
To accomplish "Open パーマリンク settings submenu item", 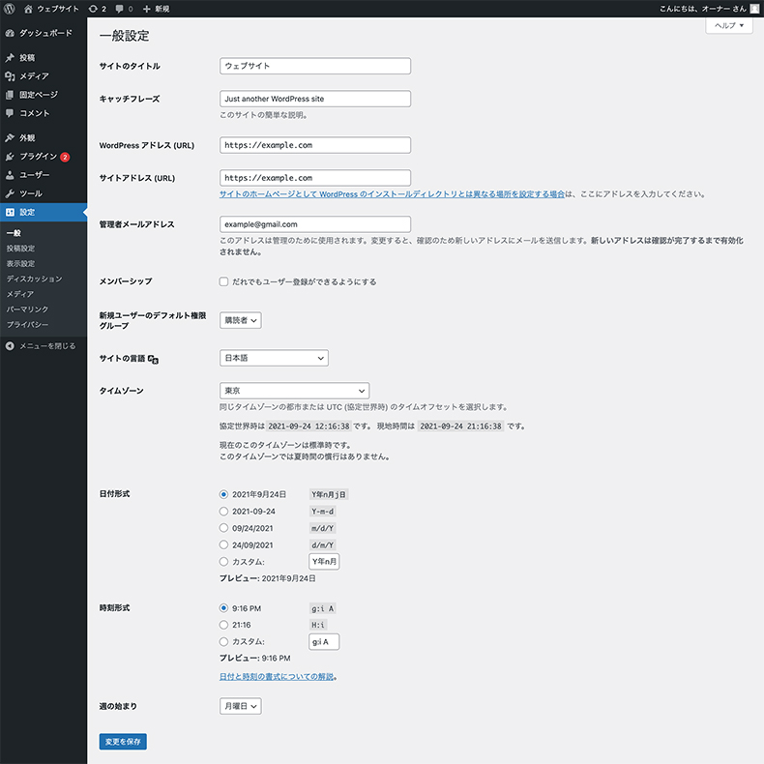I will click(27, 309).
